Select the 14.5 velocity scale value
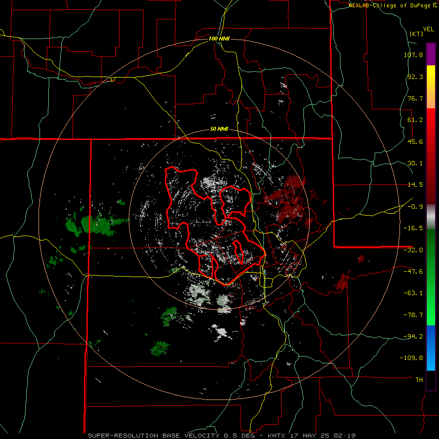439x439 pixels. 415,185
